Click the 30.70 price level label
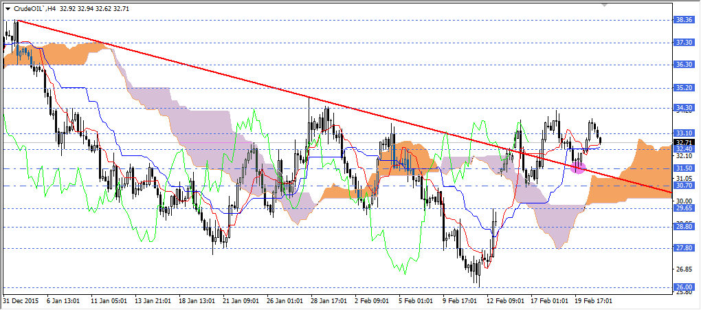The height and width of the screenshot is (310, 701). pos(685,186)
